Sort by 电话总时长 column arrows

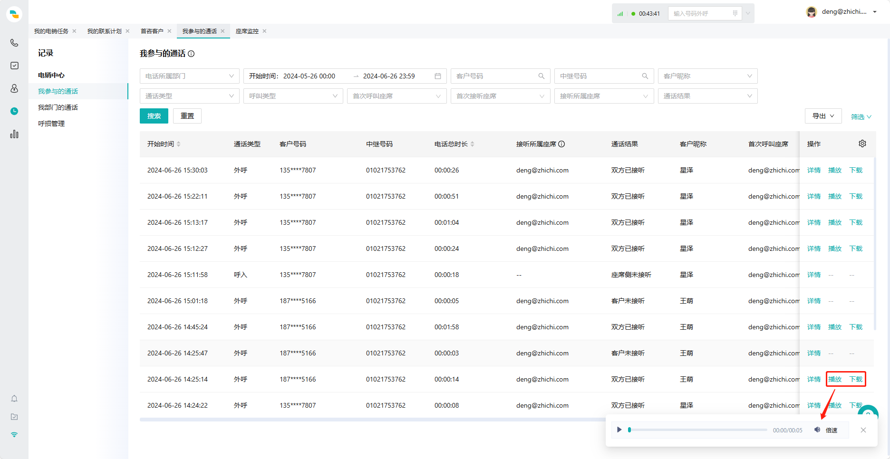(473, 144)
